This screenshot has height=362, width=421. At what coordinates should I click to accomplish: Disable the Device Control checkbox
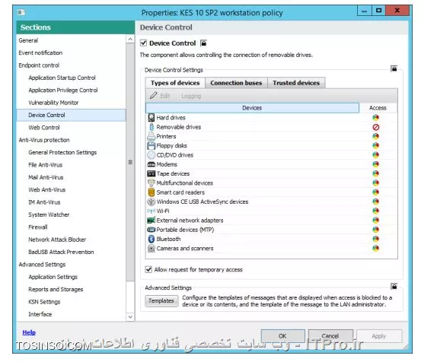coord(143,43)
